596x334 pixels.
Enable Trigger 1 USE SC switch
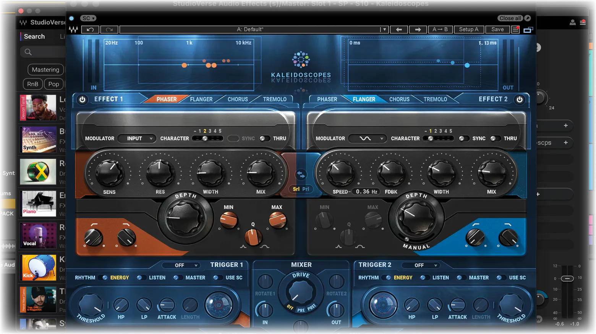(x=217, y=278)
